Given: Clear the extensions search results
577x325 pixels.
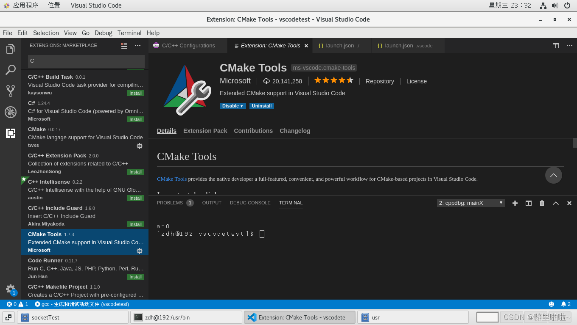Looking at the screenshot, I should pyautogui.click(x=124, y=46).
